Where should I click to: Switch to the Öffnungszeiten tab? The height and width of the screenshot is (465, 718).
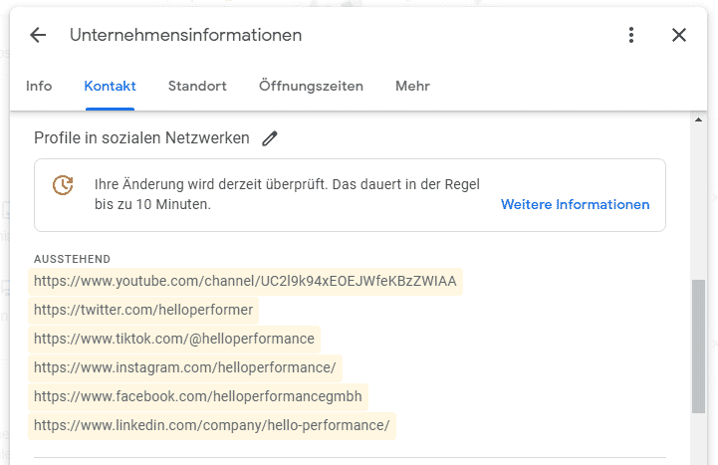[311, 86]
